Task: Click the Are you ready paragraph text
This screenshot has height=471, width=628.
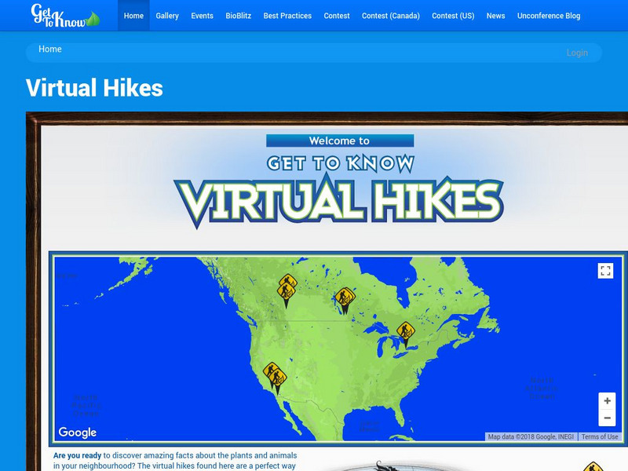Action: (x=175, y=461)
